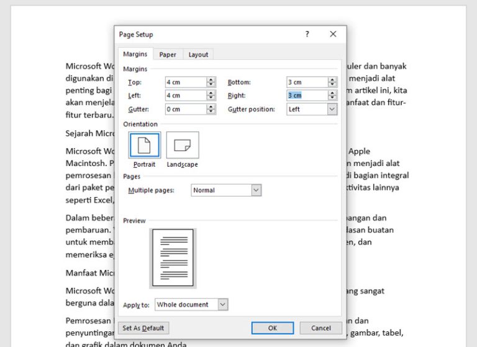Click the 'Gutter position:' label
The width and height of the screenshot is (477, 347).
(x=252, y=109)
